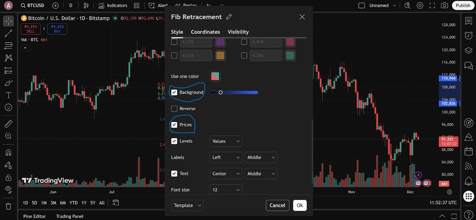Enable the Reverse checkbox
This screenshot has height=220, width=476.
(x=174, y=109)
